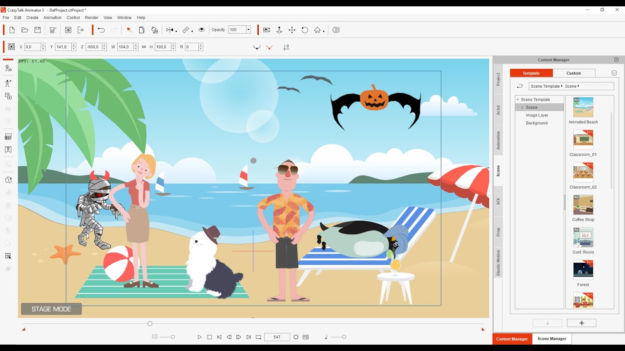Select the camera rotate tool

tap(305, 30)
